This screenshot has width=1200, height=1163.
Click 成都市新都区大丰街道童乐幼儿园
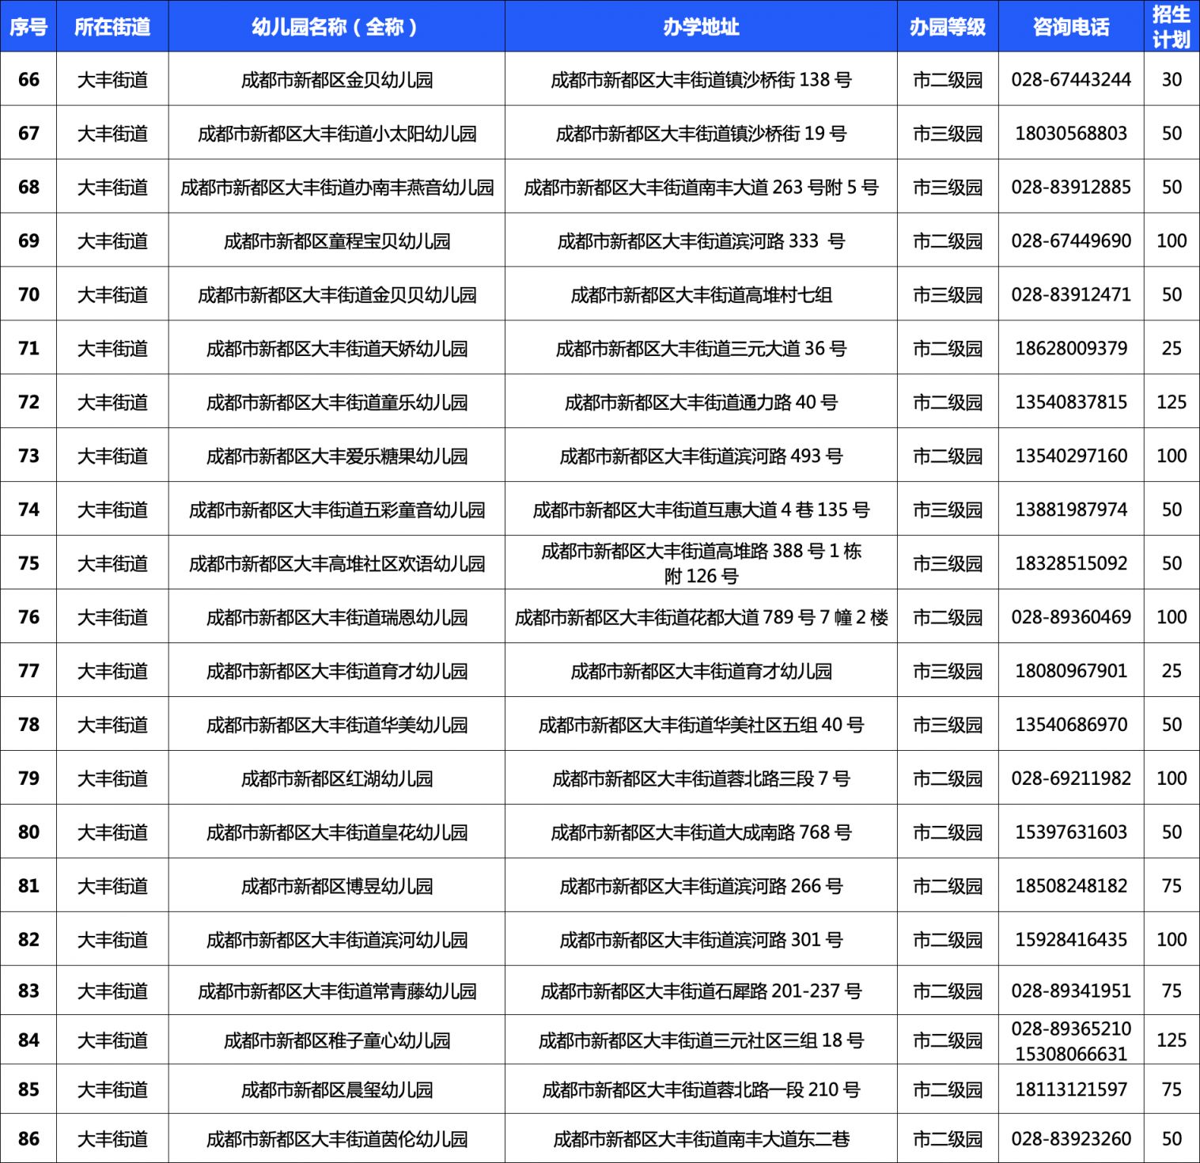point(337,403)
